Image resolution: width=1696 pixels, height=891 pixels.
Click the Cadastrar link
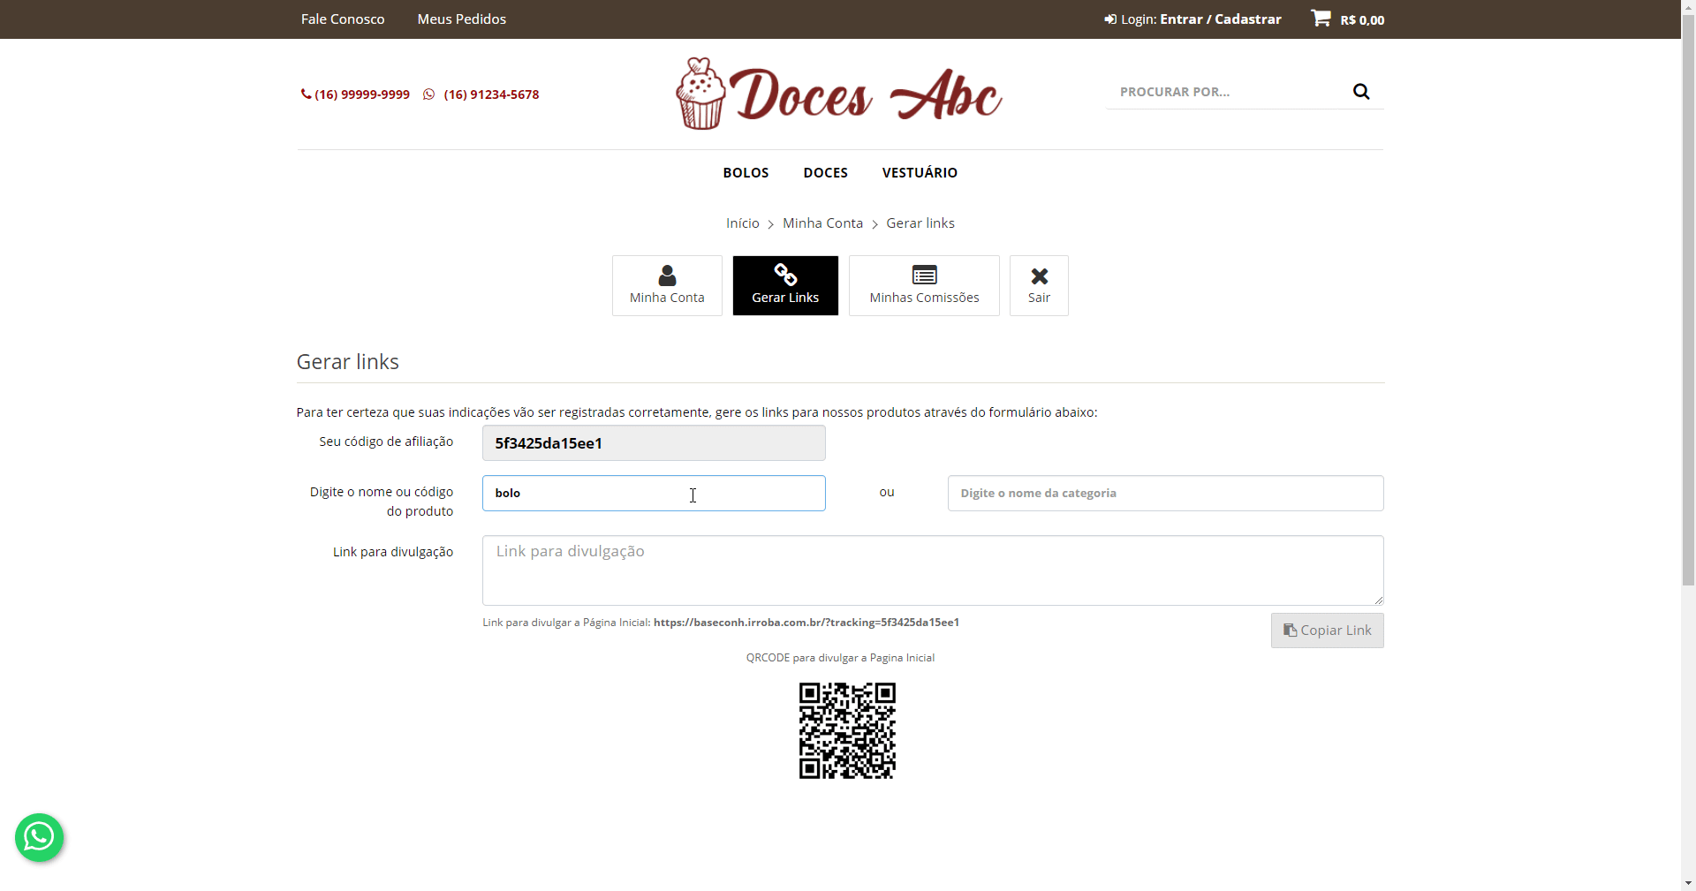[1247, 19]
